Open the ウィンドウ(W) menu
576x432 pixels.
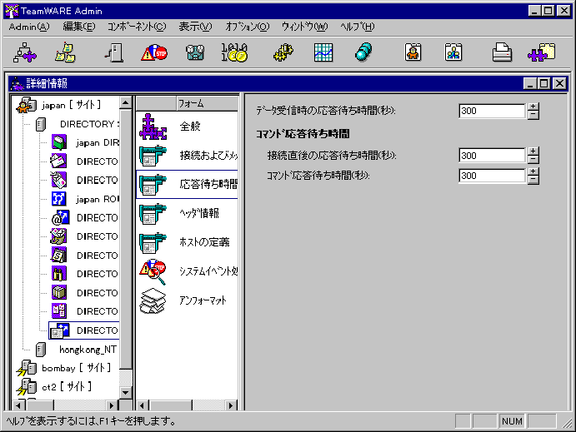coord(304,27)
